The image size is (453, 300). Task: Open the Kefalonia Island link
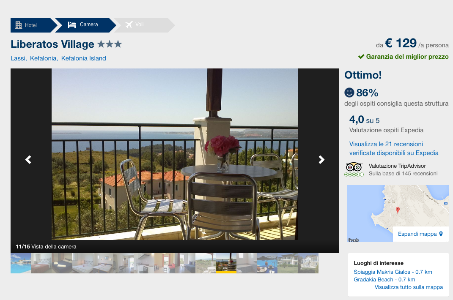click(83, 58)
